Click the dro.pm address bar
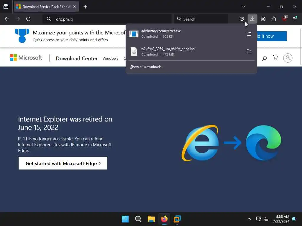The width and height of the screenshot is (302, 226). click(107, 19)
